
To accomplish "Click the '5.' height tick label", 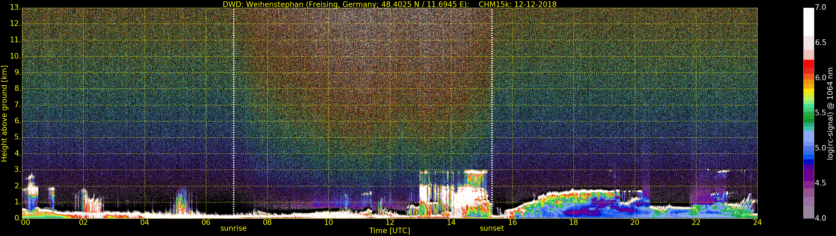I will (18, 137).
